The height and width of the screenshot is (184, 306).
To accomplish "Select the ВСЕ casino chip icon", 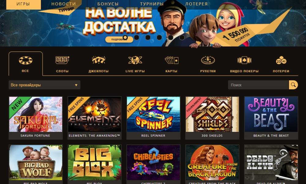I will (x=26, y=60).
